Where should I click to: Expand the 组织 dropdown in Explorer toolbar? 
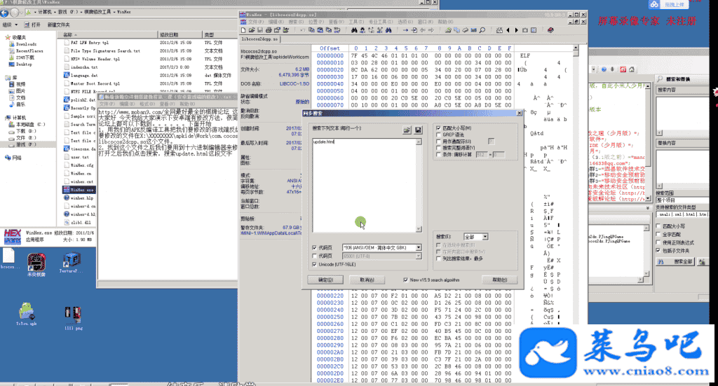pos(11,25)
